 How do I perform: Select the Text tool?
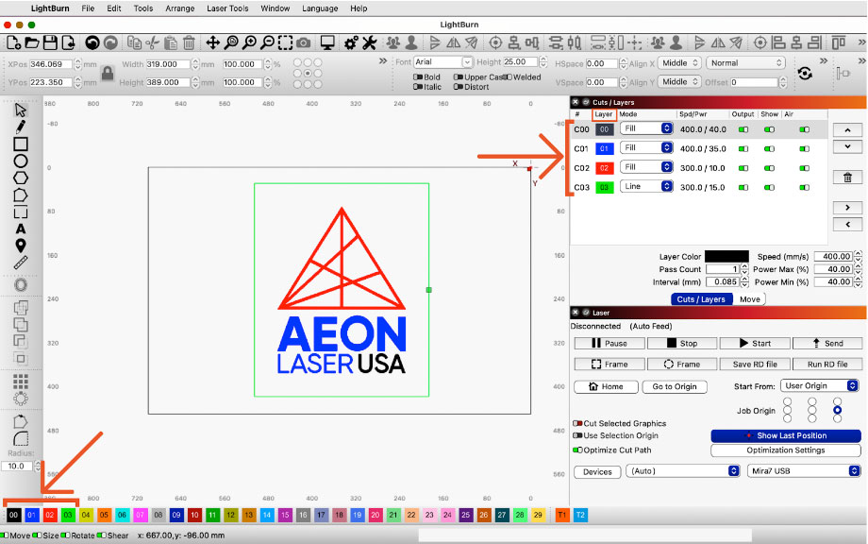tap(20, 229)
